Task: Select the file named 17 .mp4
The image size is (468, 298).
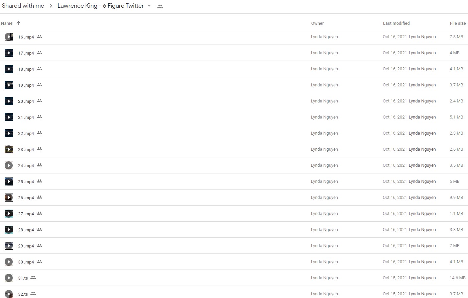Action: (x=26, y=53)
